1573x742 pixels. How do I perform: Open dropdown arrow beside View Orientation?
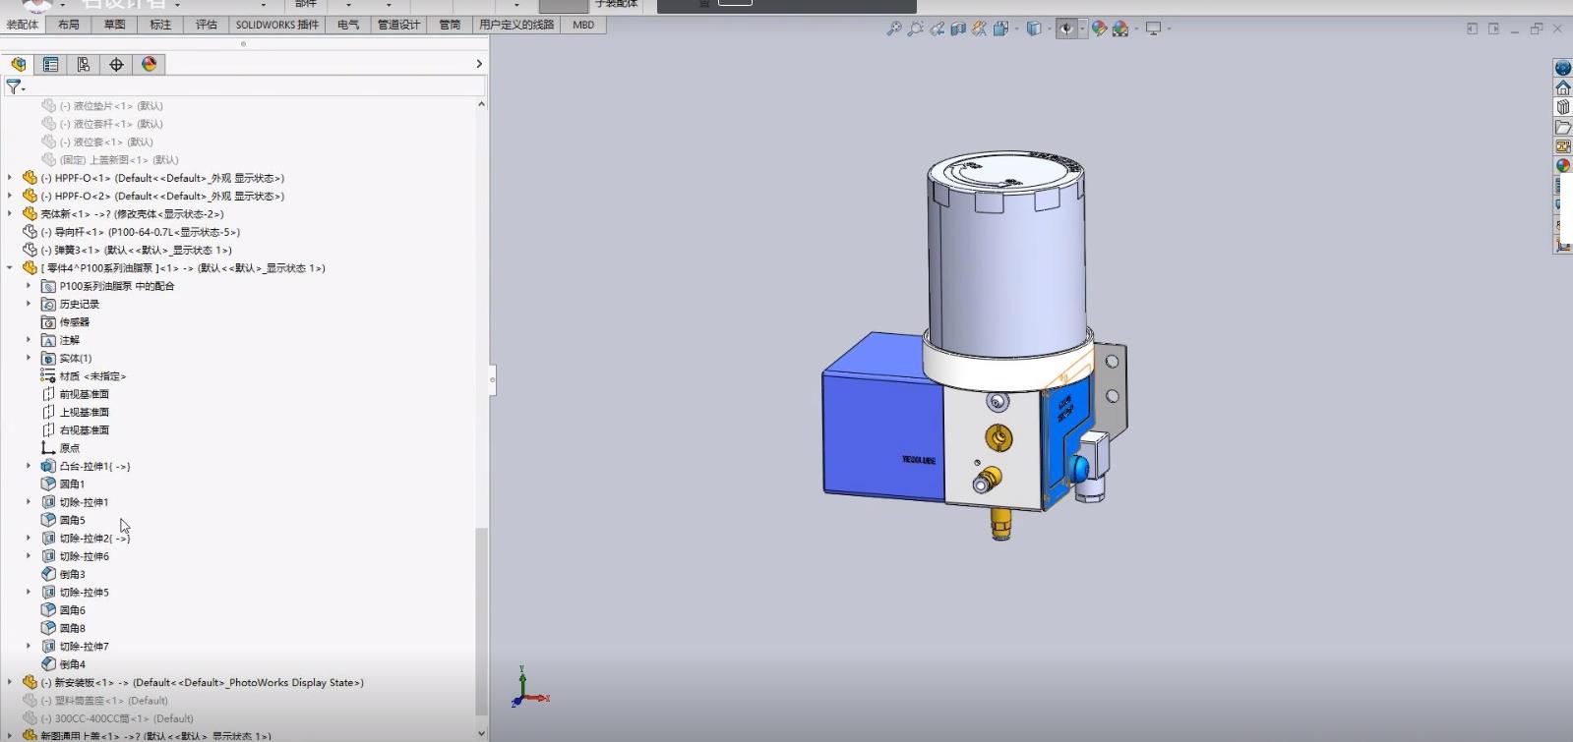(1016, 29)
